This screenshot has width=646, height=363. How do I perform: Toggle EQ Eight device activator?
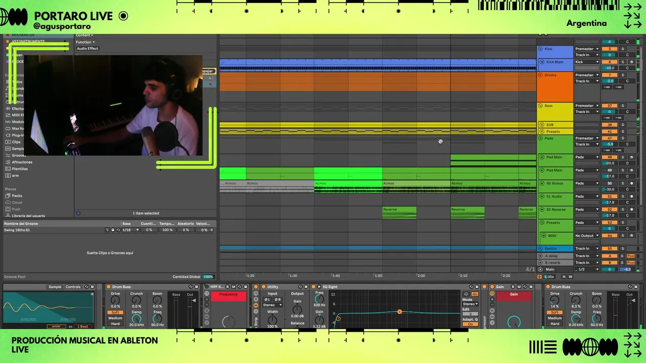coord(313,287)
